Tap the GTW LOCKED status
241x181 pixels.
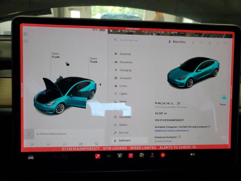(115, 148)
